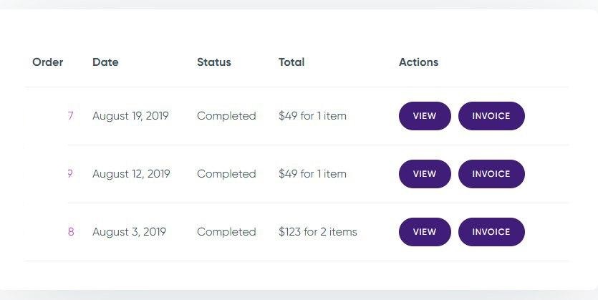
Task: Click VIEW button for August 3, 2019 order
Action: [x=425, y=232]
